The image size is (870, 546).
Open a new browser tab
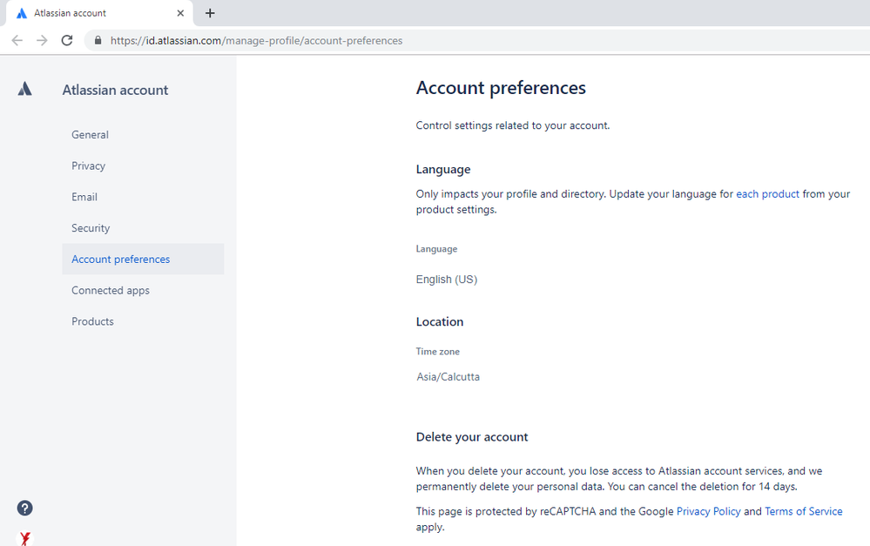pyautogui.click(x=210, y=13)
